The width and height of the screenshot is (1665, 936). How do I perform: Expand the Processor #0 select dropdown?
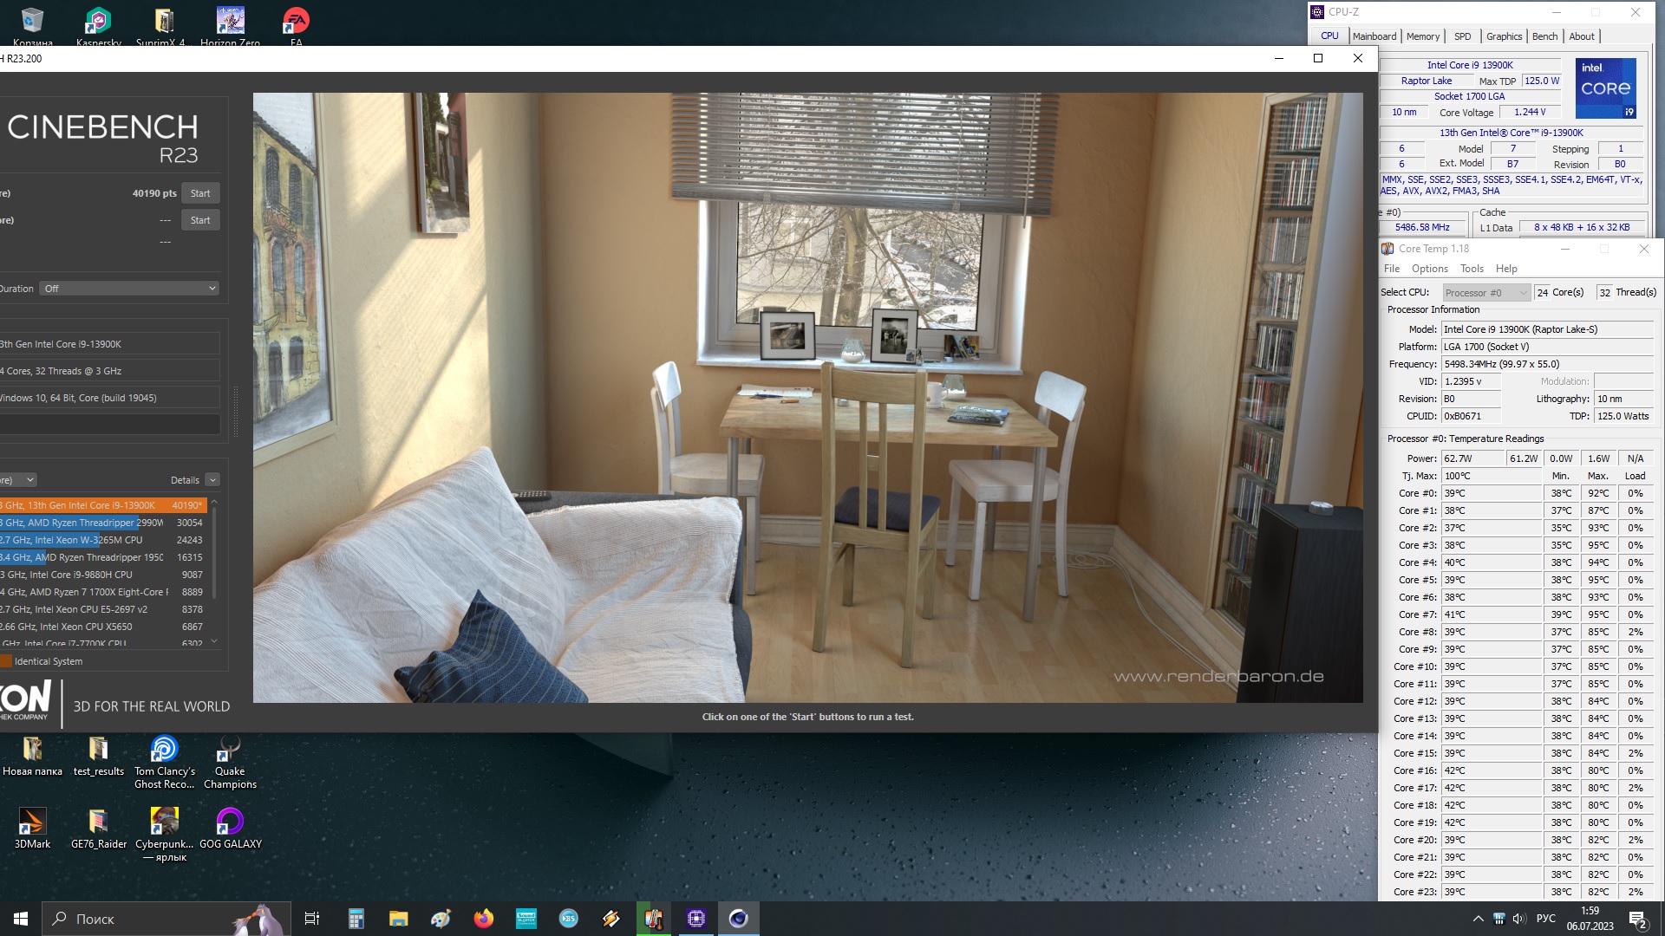(1486, 293)
